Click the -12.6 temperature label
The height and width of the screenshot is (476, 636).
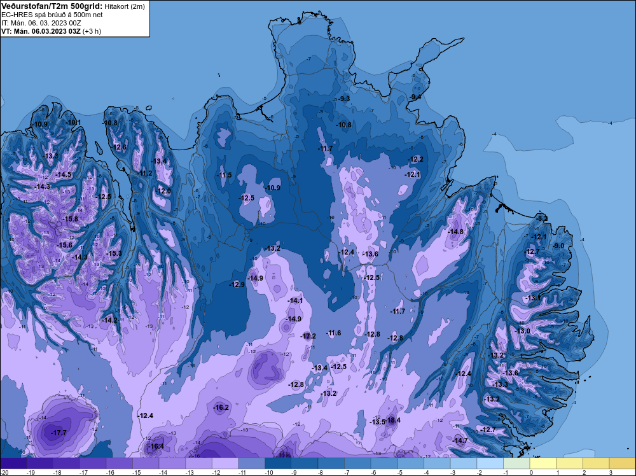pos(119,147)
